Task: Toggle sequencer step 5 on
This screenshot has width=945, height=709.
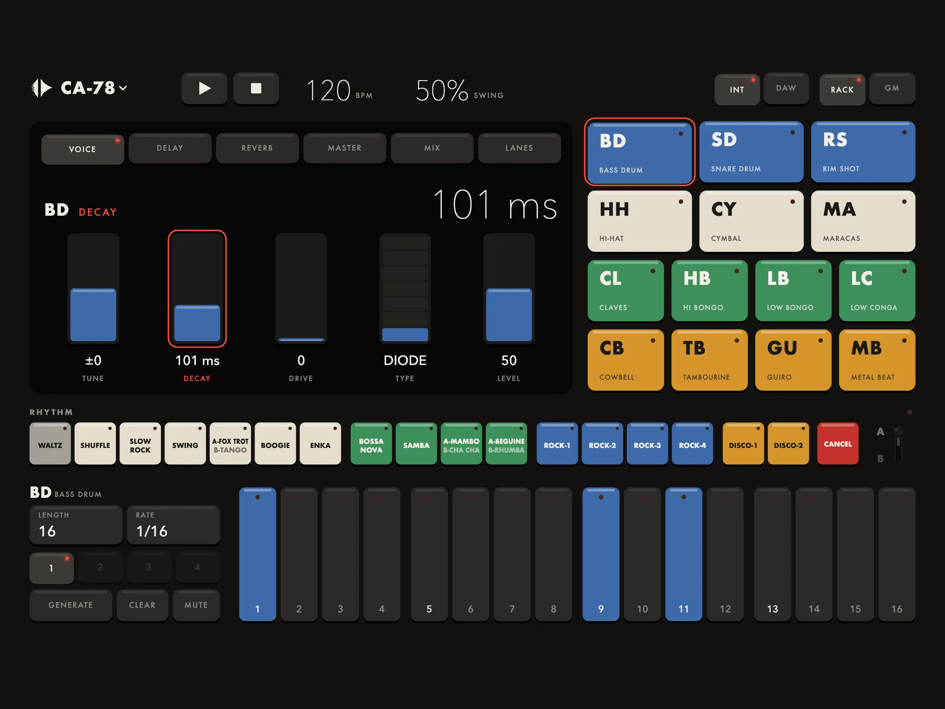Action: coord(429,555)
